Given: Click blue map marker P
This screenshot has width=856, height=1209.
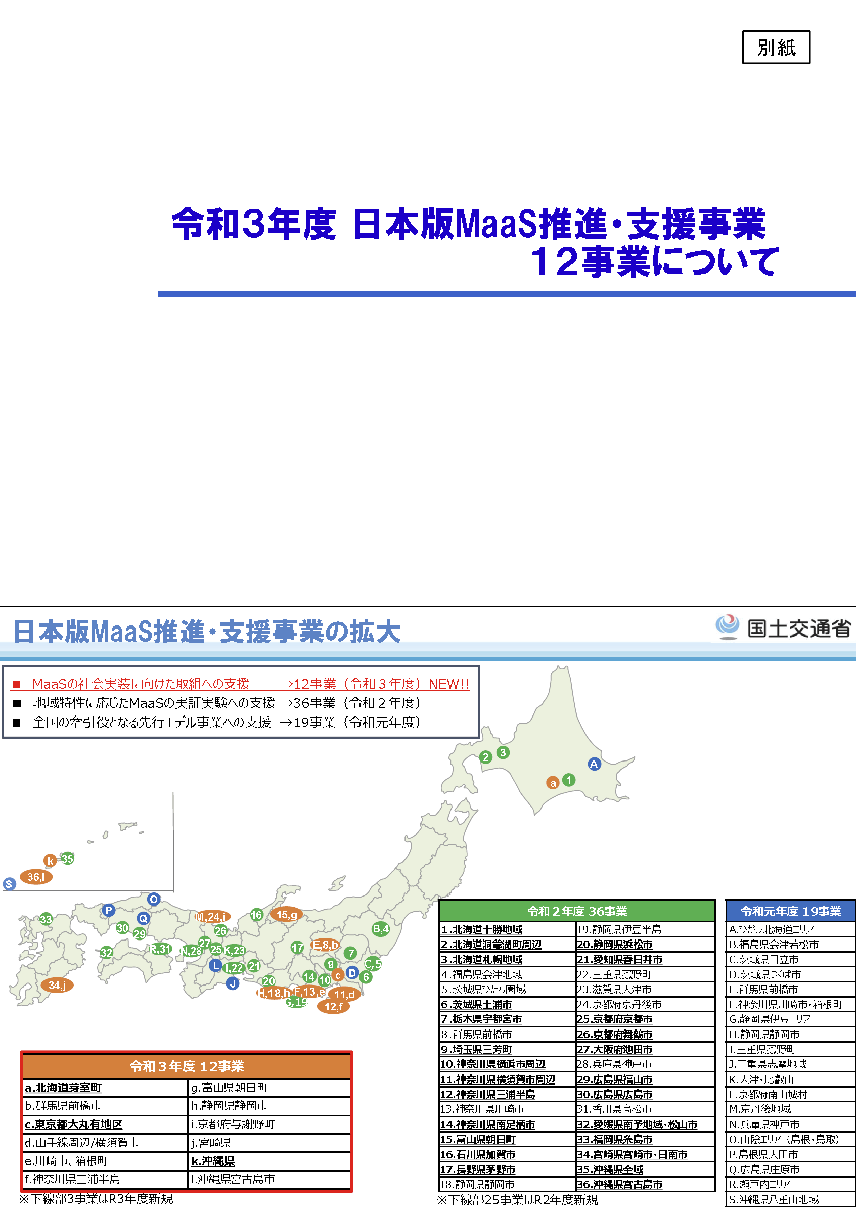Looking at the screenshot, I should (109, 910).
